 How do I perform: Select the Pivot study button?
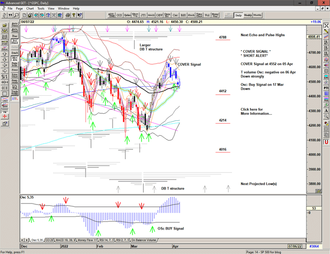pos(14,70)
